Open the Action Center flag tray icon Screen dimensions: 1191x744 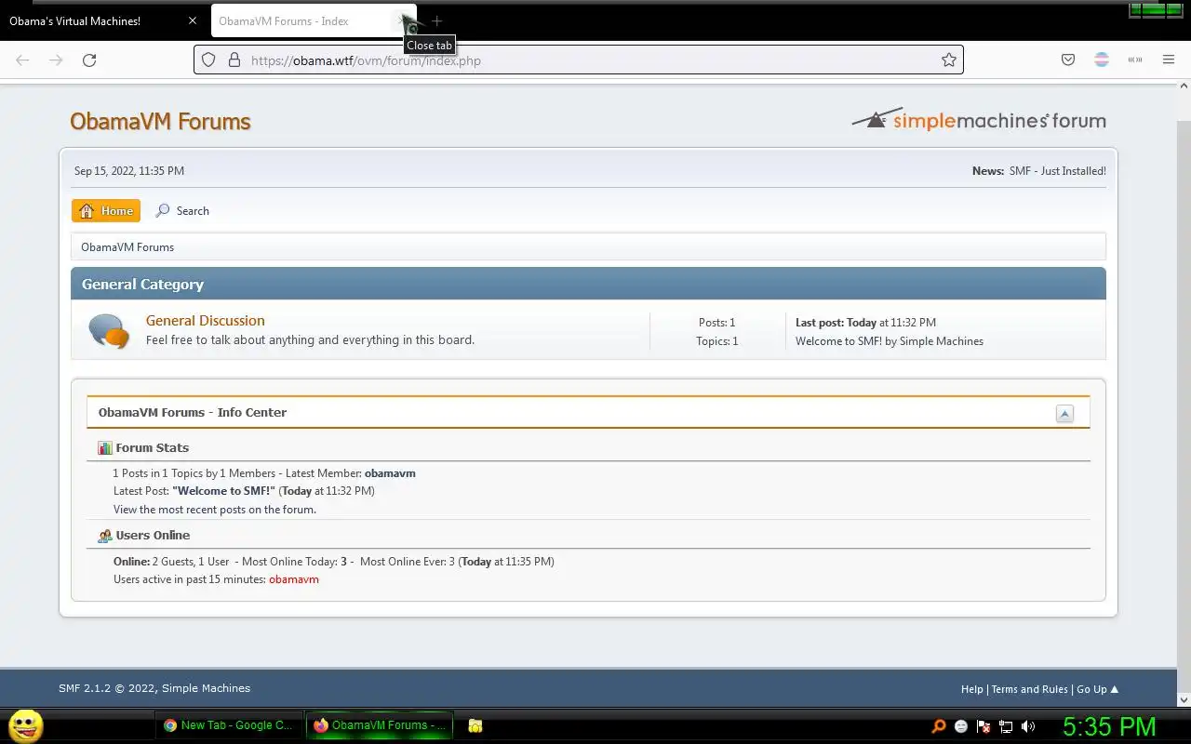click(x=984, y=726)
